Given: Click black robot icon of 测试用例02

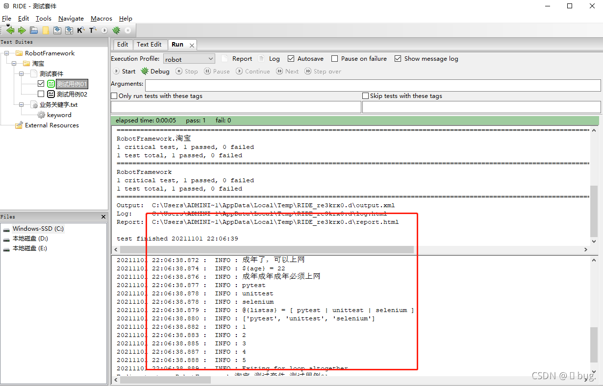Looking at the screenshot, I should pos(51,94).
